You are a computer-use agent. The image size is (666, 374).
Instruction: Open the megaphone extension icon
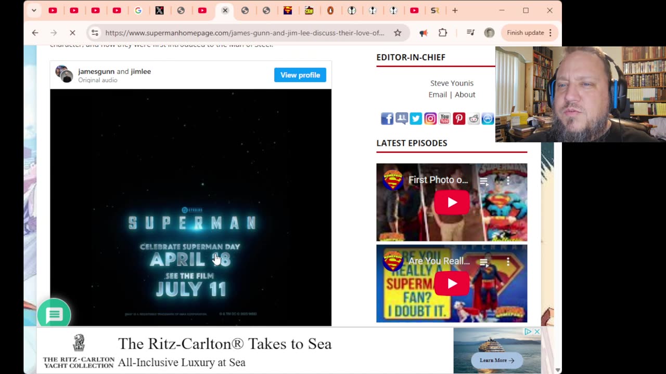pyautogui.click(x=424, y=33)
